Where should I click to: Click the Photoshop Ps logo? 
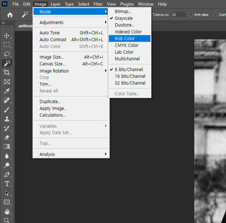coord(5,4)
